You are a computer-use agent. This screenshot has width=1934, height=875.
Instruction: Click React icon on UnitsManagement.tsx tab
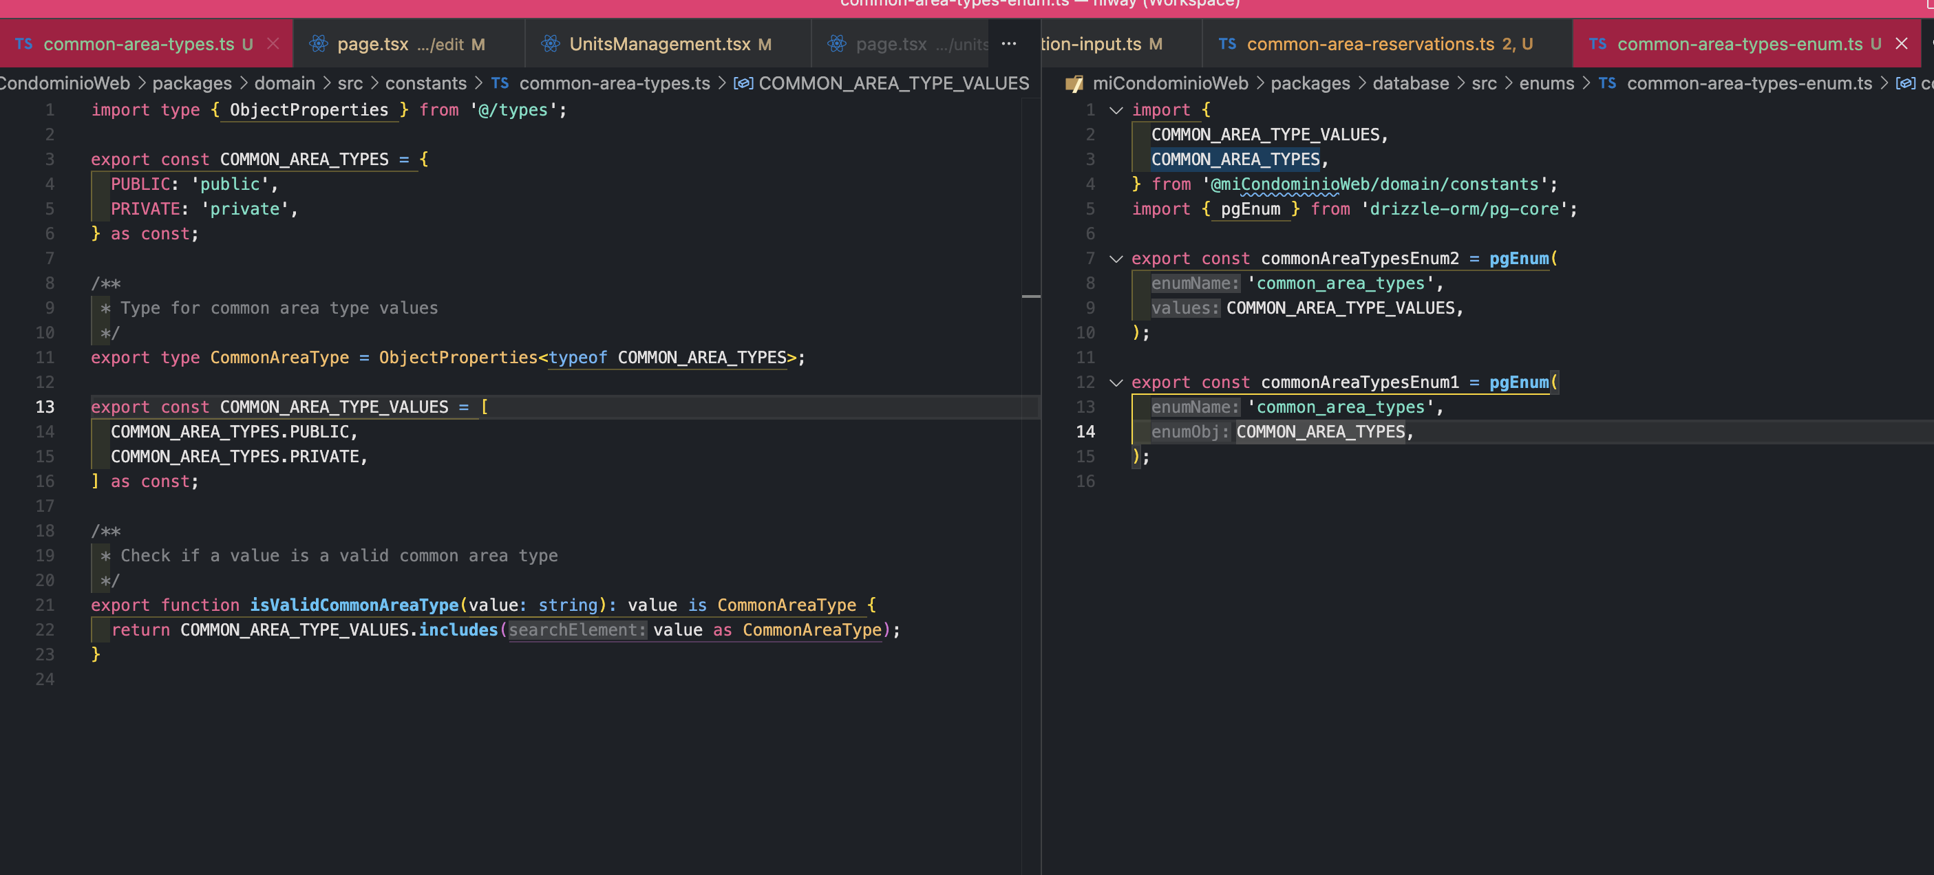tap(551, 43)
